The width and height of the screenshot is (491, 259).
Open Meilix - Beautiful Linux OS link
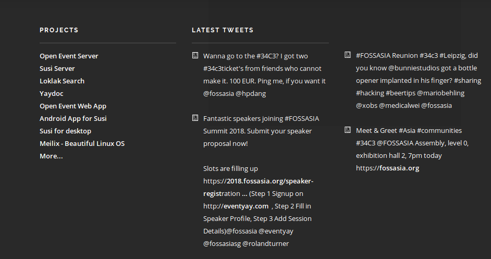[x=82, y=144]
